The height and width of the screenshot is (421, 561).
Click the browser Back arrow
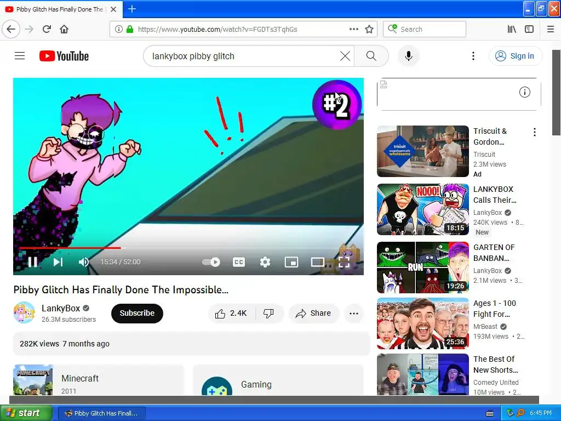11,30
